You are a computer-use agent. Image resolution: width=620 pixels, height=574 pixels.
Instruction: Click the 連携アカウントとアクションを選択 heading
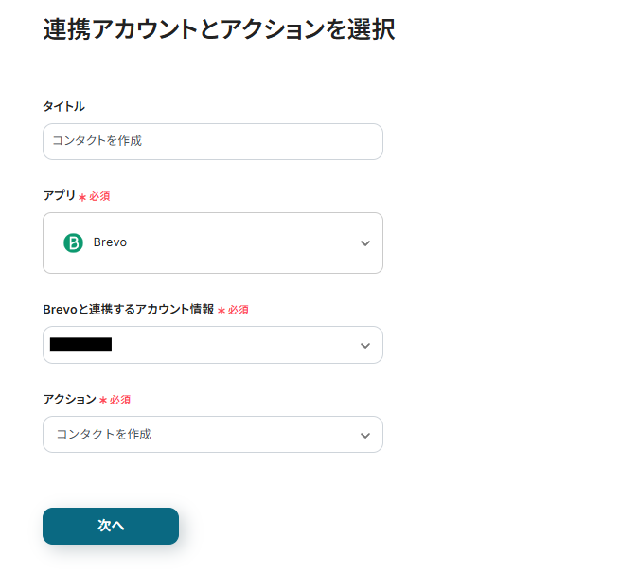point(219,28)
